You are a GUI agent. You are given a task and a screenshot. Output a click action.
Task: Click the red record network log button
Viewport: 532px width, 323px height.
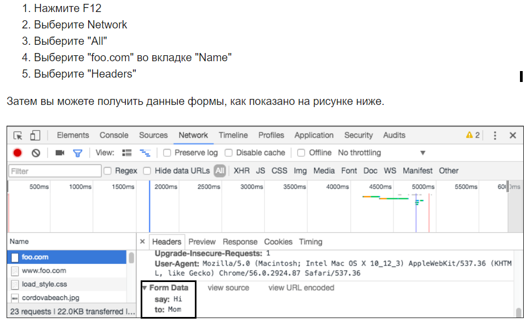click(18, 153)
